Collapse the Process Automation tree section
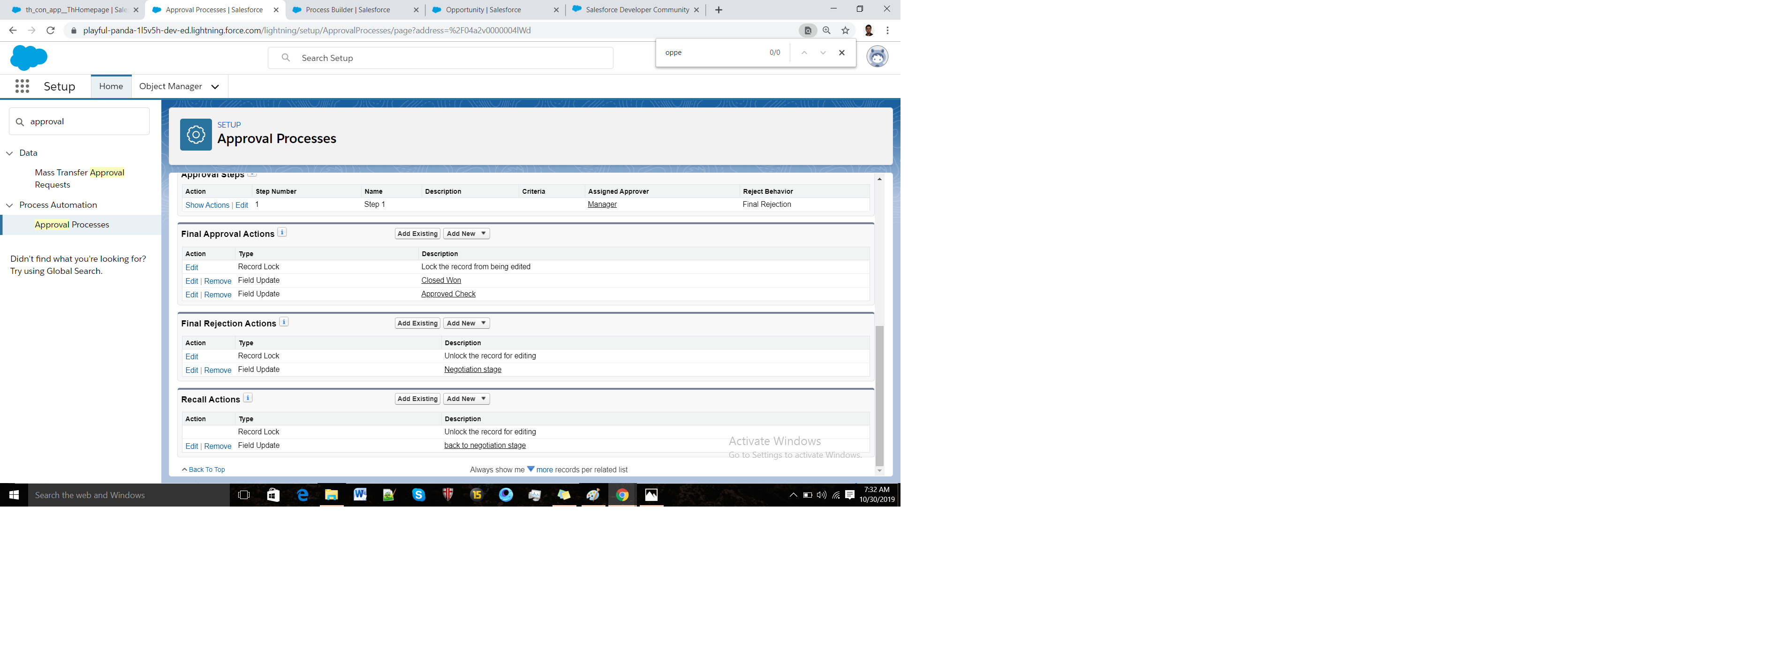Screen dimensions: 1786x651 [10, 205]
